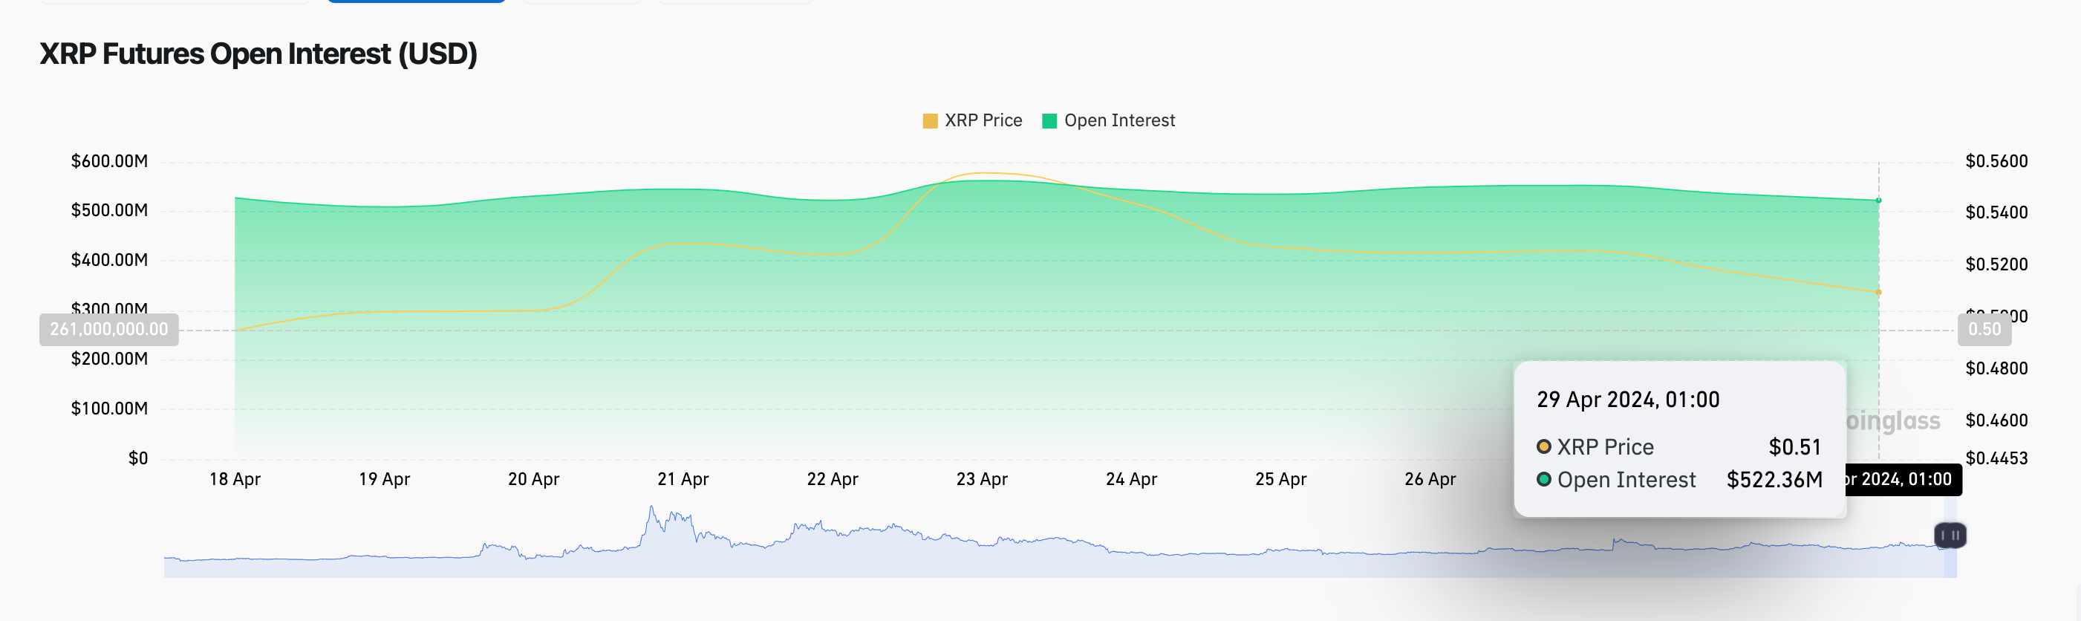The width and height of the screenshot is (2081, 621).
Task: Click the 18 Apr axis label
Action: (235, 479)
